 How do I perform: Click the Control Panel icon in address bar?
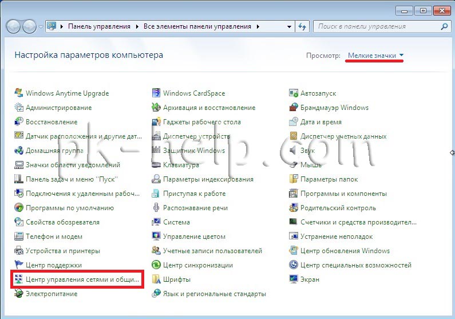point(52,26)
